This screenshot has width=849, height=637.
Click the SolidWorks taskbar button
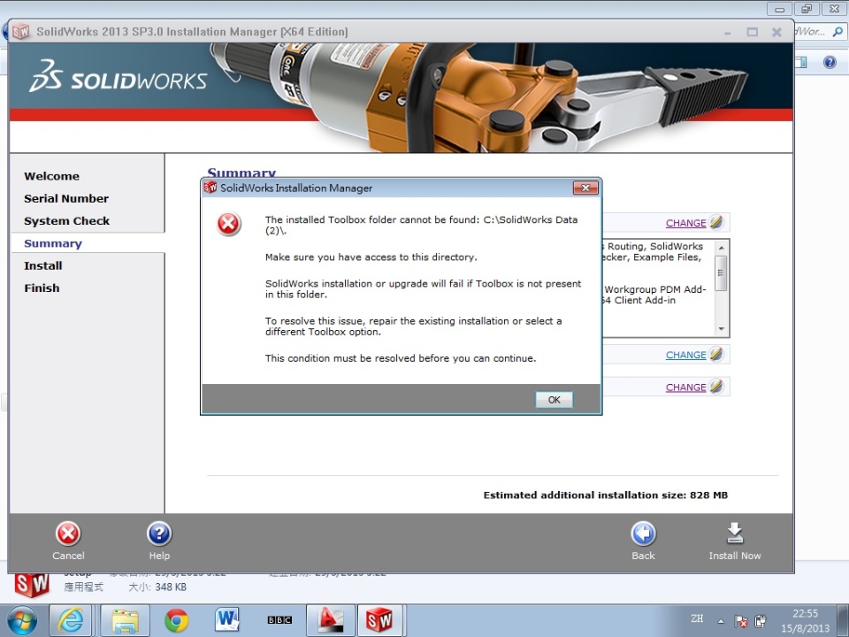tap(379, 620)
